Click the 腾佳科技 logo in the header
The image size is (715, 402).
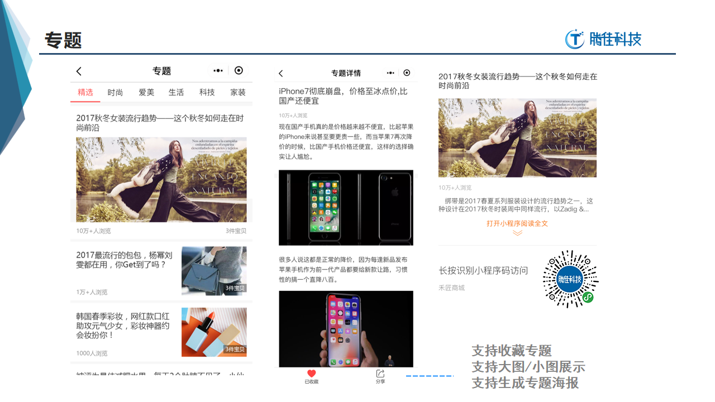tap(603, 39)
